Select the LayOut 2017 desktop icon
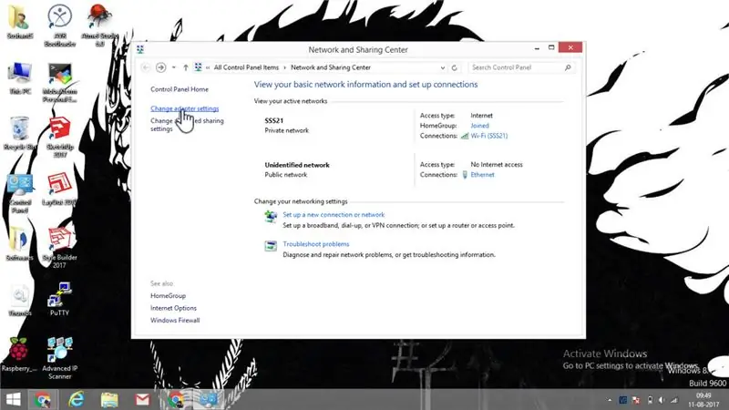Viewport: 729px width, 410px height. point(59,190)
